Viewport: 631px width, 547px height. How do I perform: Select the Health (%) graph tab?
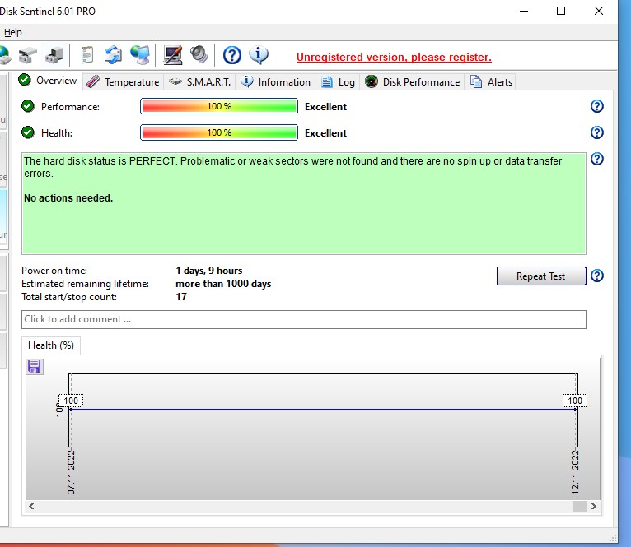51,345
